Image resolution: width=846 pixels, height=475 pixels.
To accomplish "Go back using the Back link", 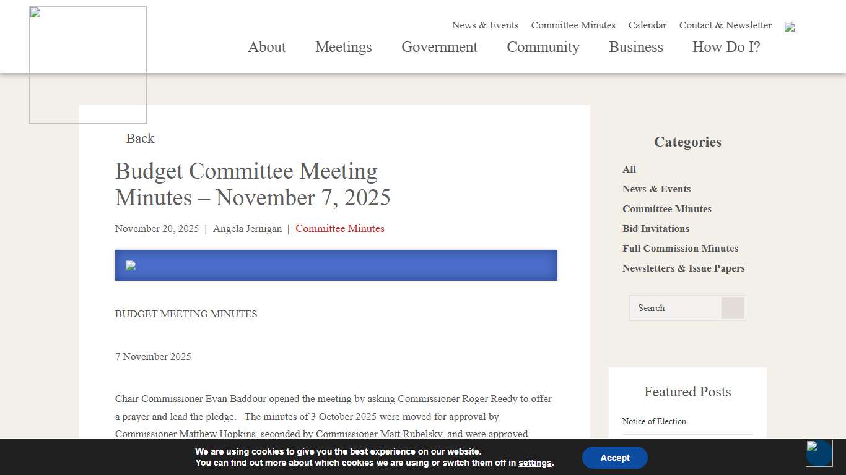I will tap(140, 139).
